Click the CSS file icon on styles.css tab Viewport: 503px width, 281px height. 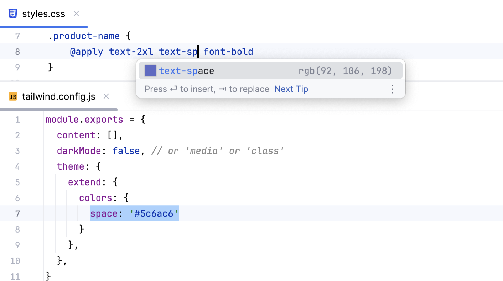(13, 14)
